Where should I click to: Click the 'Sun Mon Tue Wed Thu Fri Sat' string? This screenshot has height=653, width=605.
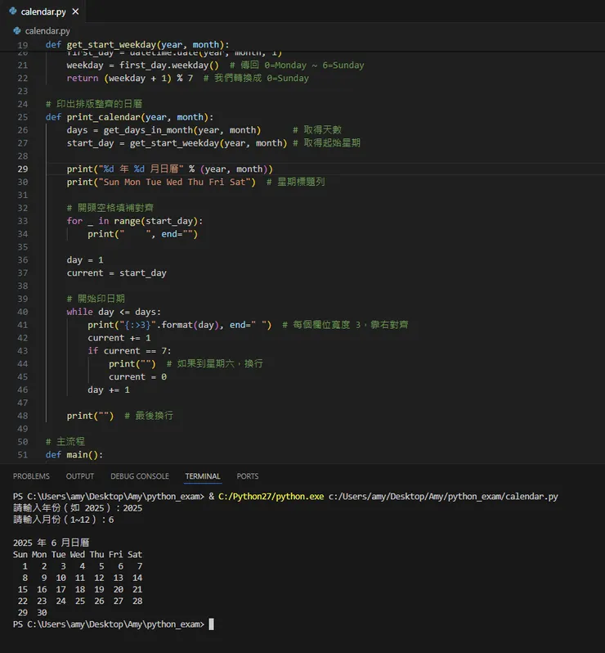(177, 182)
